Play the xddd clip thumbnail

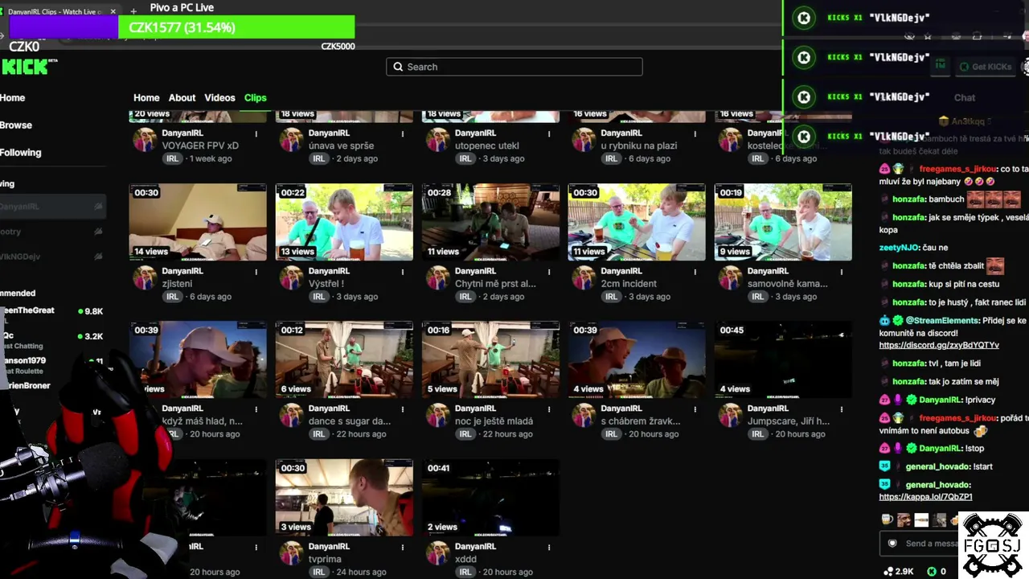tap(490, 498)
